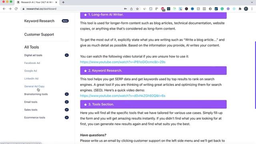This screenshot has width=256, height=144.
Task: Select the Facebook Ad tool
Action: tap(32, 63)
